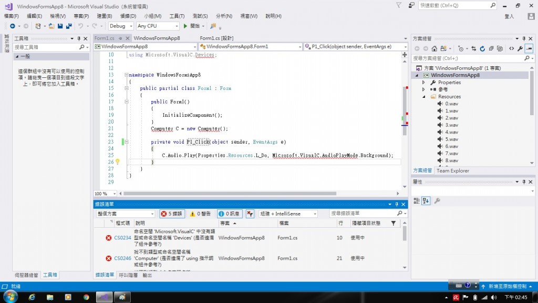Click the Show All Files icon
The width and height of the screenshot is (538, 303).
coord(500,49)
